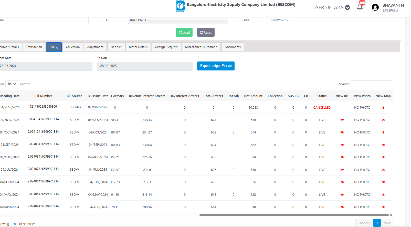The height and width of the screenshot is (227, 411).
Task: Click the scrollbar right arrow
Action: click(391, 215)
